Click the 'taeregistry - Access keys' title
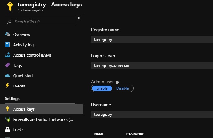Image resolution: width=213 pixels, height=138 pixels. click(x=50, y=5)
